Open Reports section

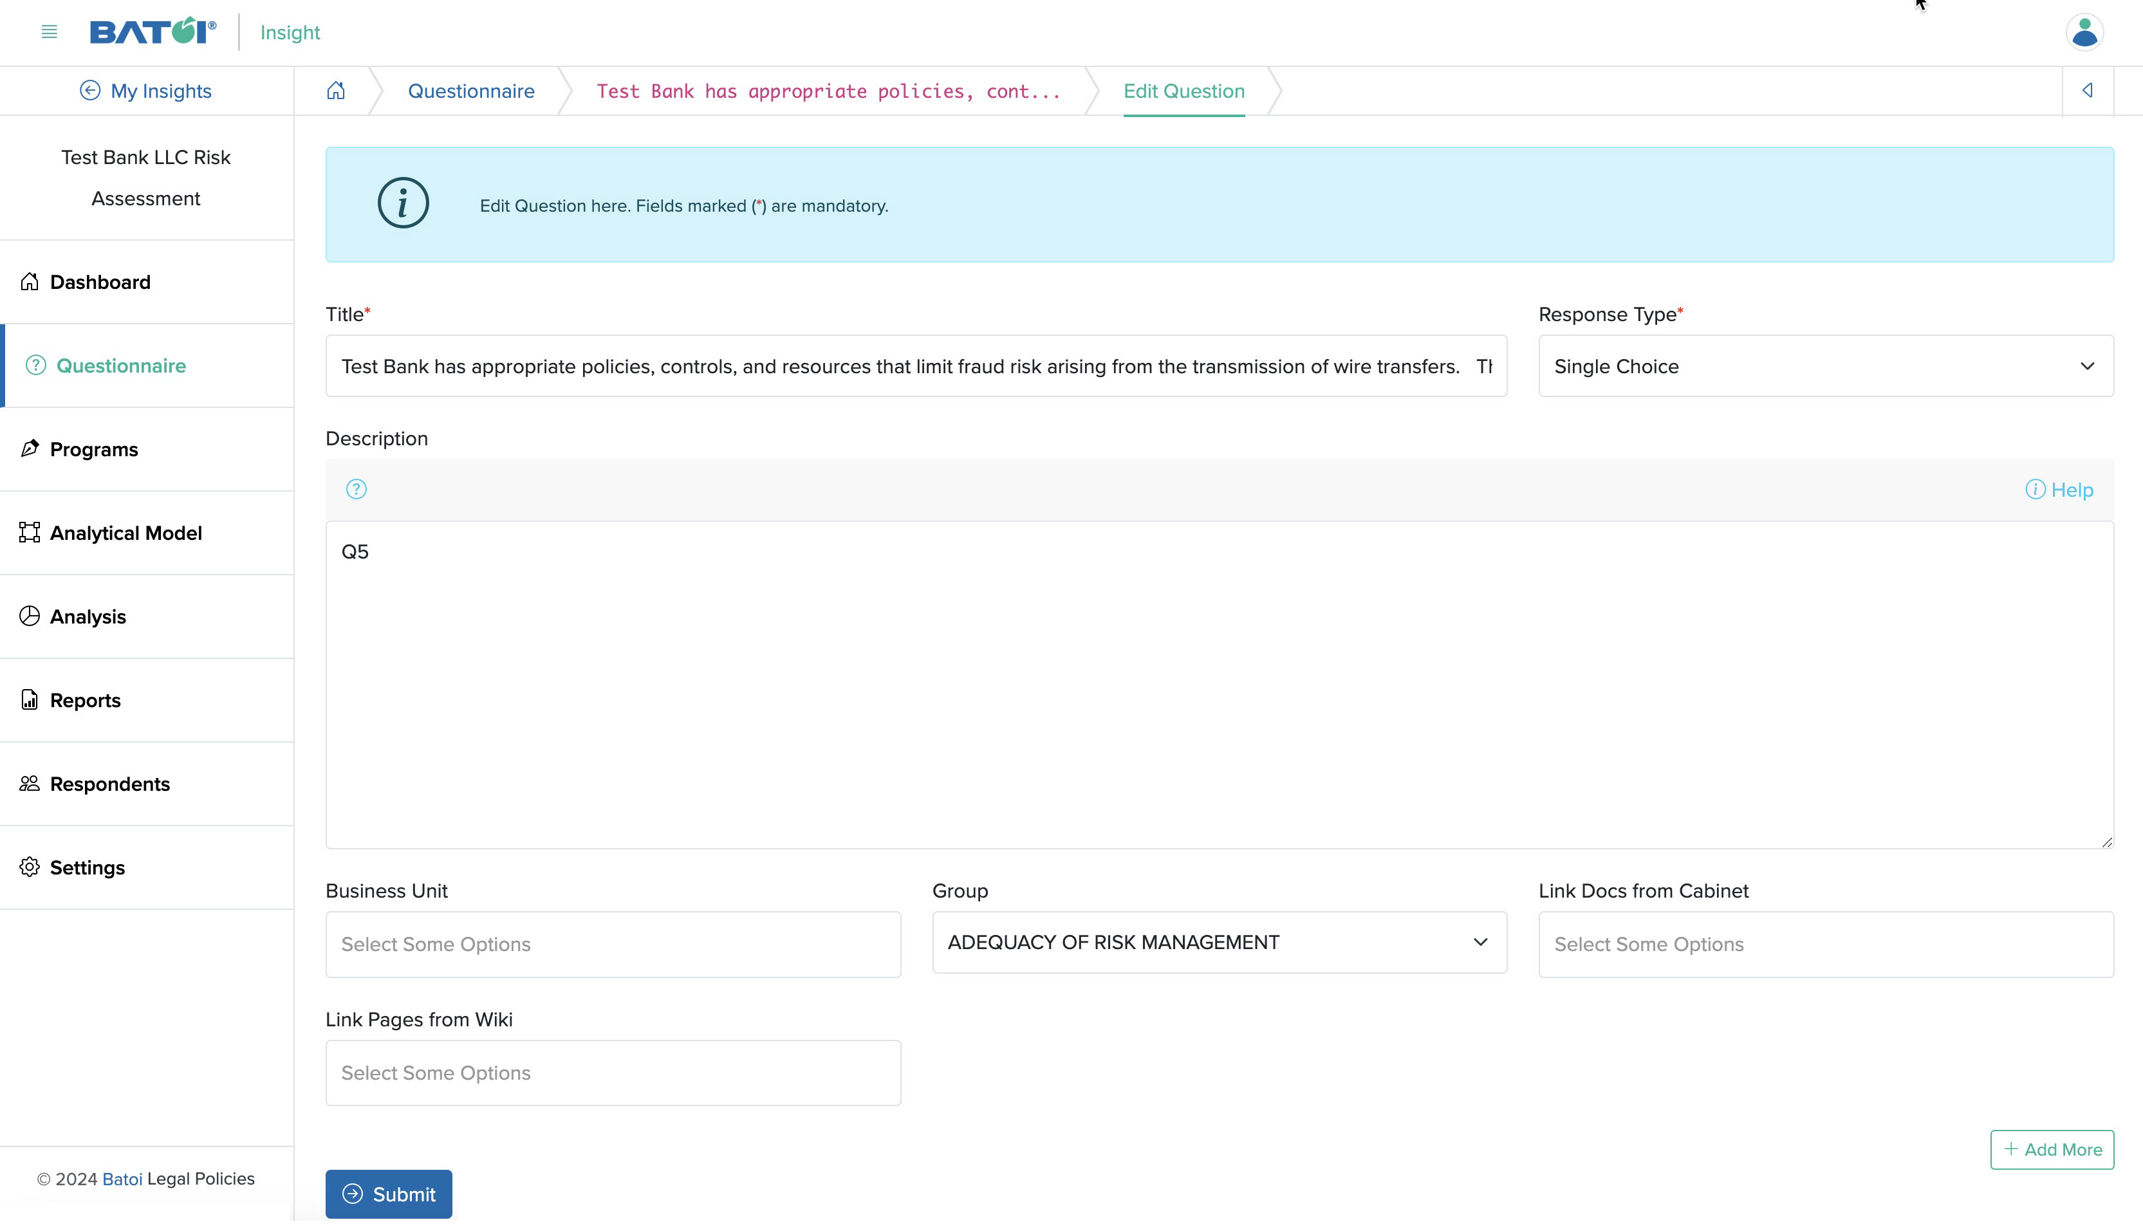tap(147, 699)
